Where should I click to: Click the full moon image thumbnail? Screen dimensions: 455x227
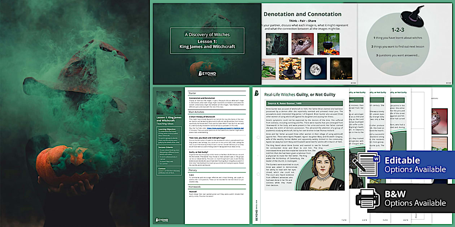(x=315, y=68)
